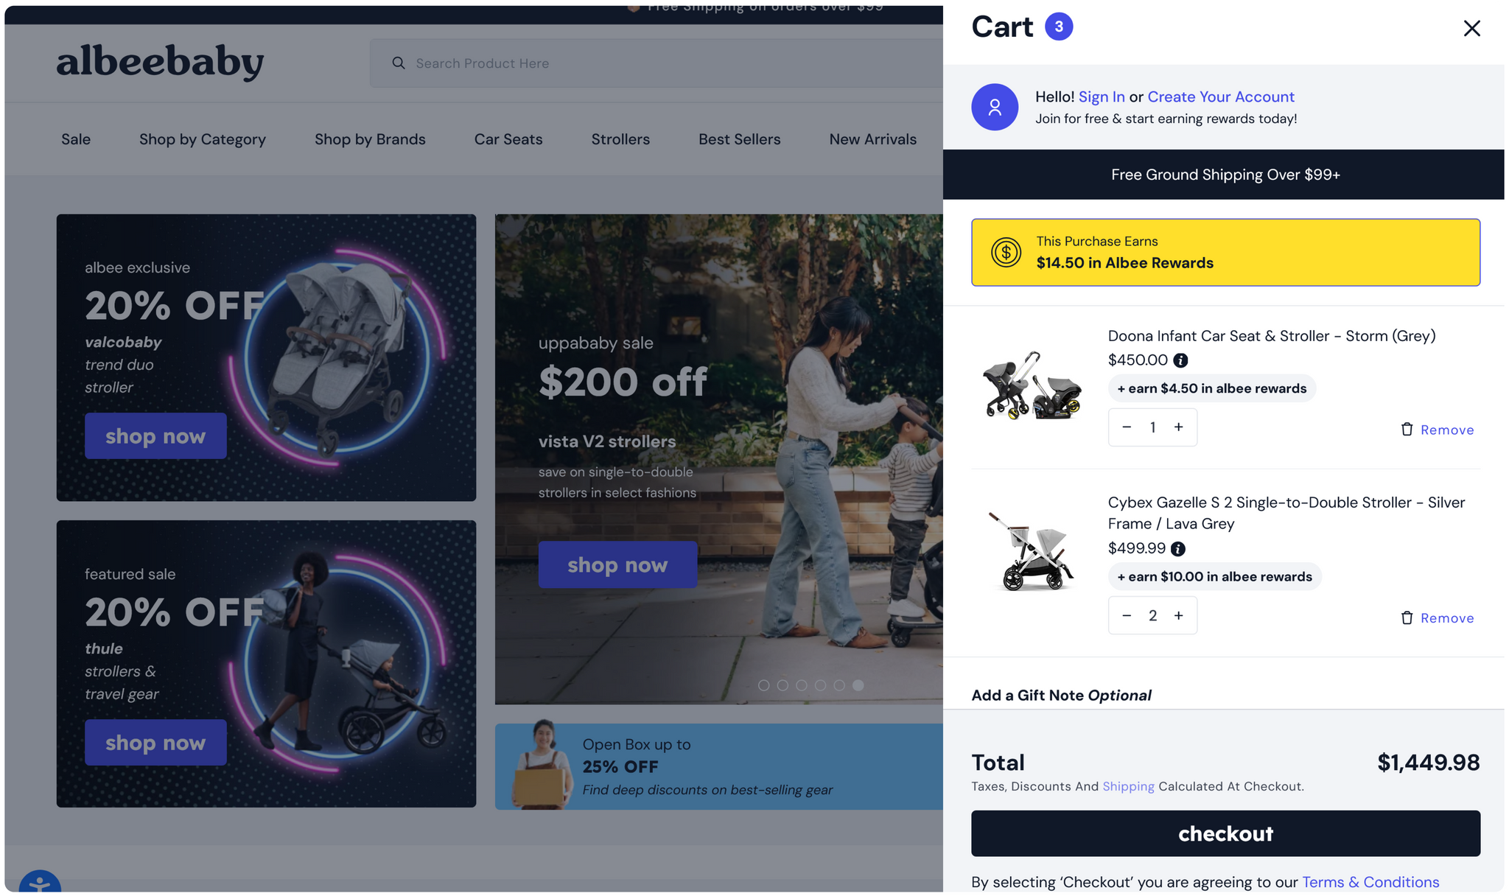Image resolution: width=1509 pixels, height=896 pixels.
Task: Remove the Cybex Gazelle S 2 stroller
Action: coord(1437,618)
